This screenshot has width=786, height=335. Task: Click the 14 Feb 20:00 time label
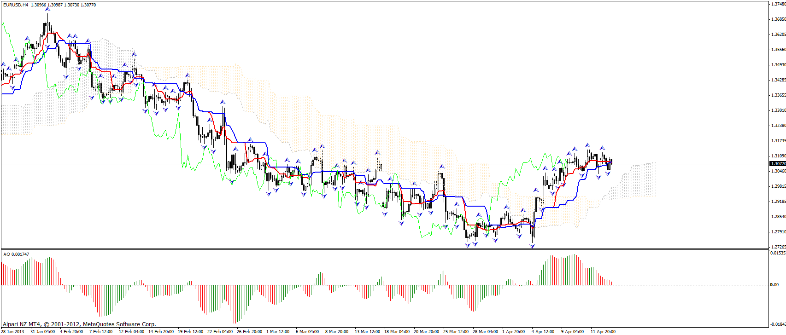pyautogui.click(x=161, y=332)
